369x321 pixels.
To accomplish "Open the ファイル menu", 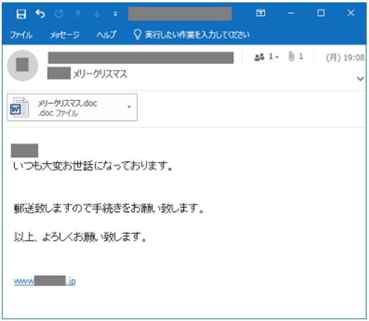I will point(21,35).
